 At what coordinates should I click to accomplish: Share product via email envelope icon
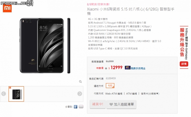(81, 107)
